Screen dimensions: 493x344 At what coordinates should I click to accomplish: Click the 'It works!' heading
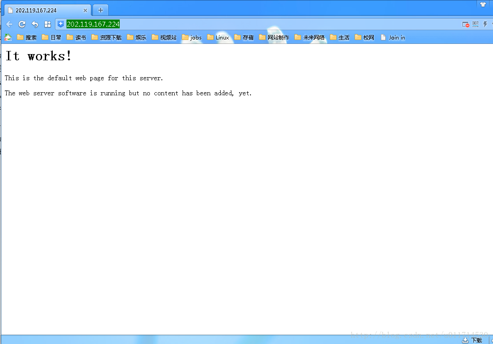tap(39, 56)
